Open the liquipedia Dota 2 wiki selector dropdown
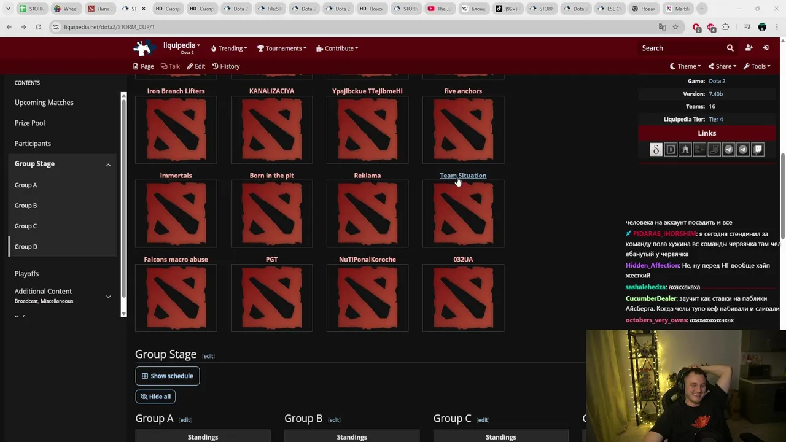 (x=181, y=48)
